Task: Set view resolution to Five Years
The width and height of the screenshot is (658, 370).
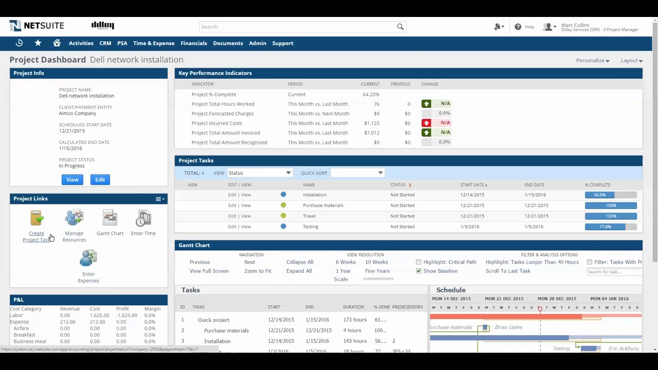Action: [x=377, y=271]
